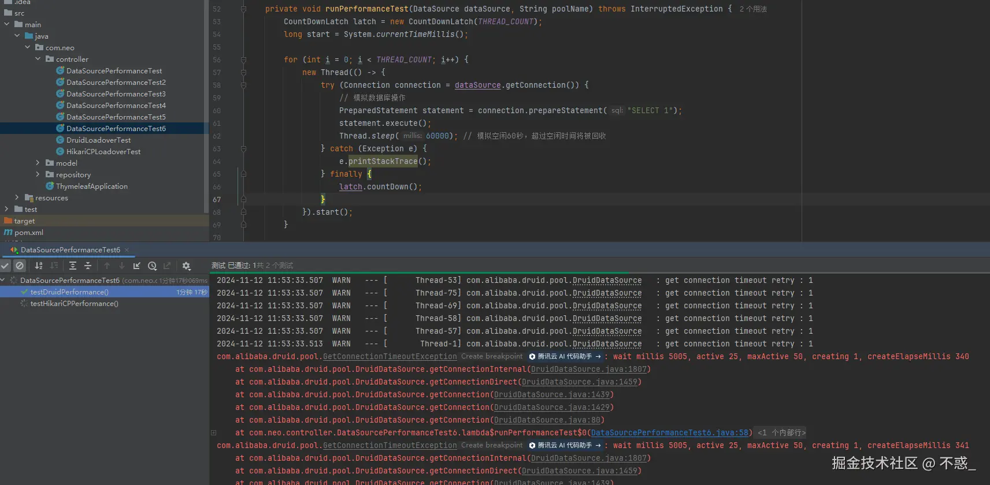Screen dimensions: 990x485
Task: Open DataSourcePerformanceTest5 in project tree
Action: click(x=116, y=117)
